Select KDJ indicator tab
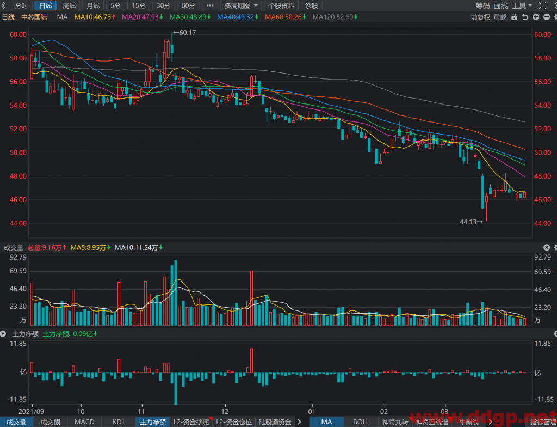The width and height of the screenshot is (557, 427). click(118, 422)
